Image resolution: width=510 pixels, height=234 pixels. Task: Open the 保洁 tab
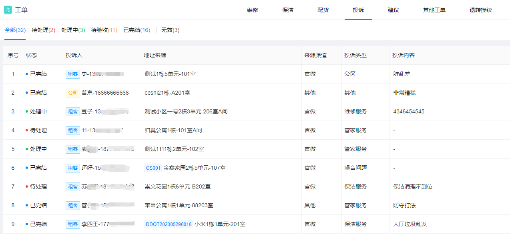coord(288,10)
